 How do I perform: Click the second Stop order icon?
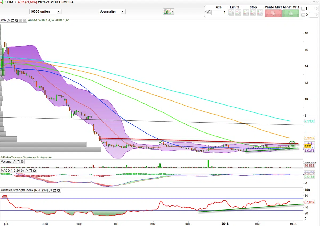click(253, 12)
